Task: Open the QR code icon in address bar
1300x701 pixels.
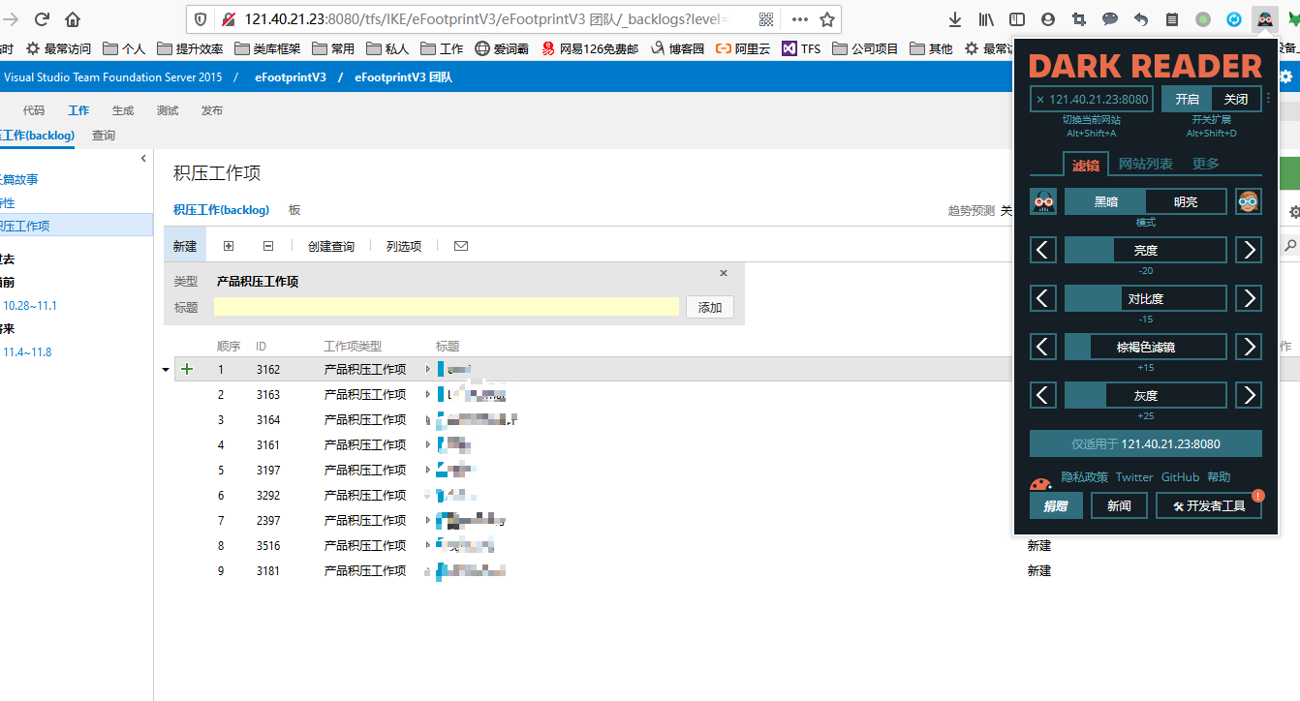Action: pyautogui.click(x=766, y=19)
